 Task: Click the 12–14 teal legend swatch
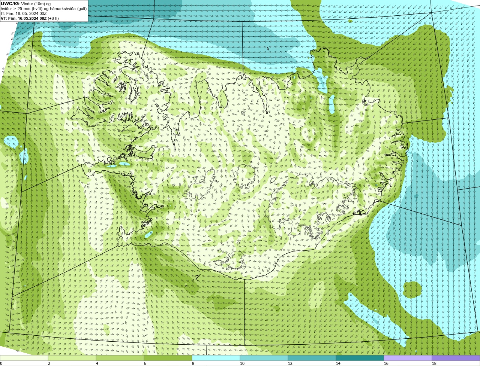[312, 358]
